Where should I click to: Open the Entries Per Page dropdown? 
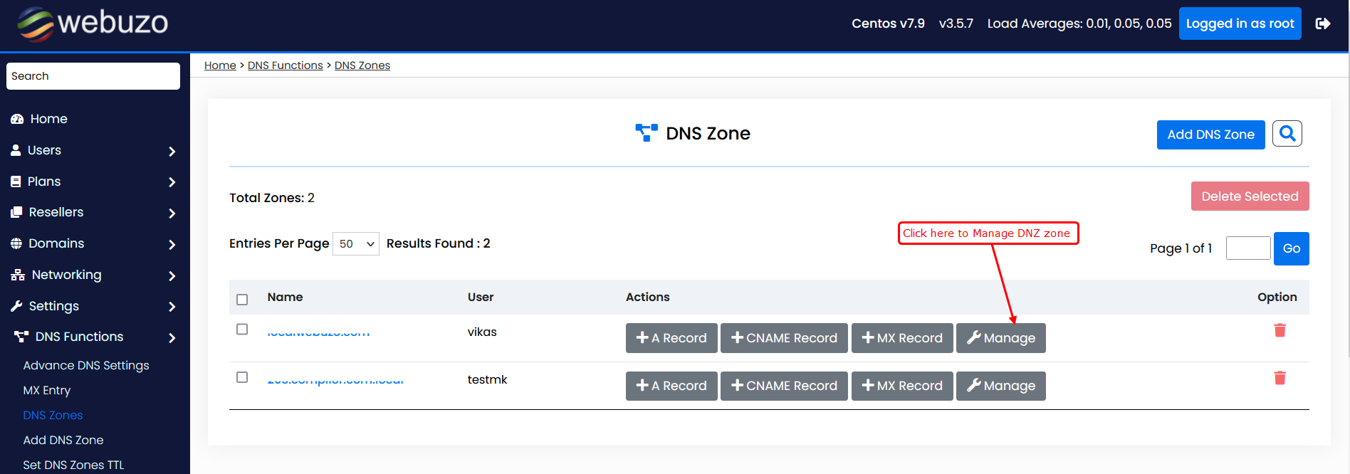pos(355,243)
